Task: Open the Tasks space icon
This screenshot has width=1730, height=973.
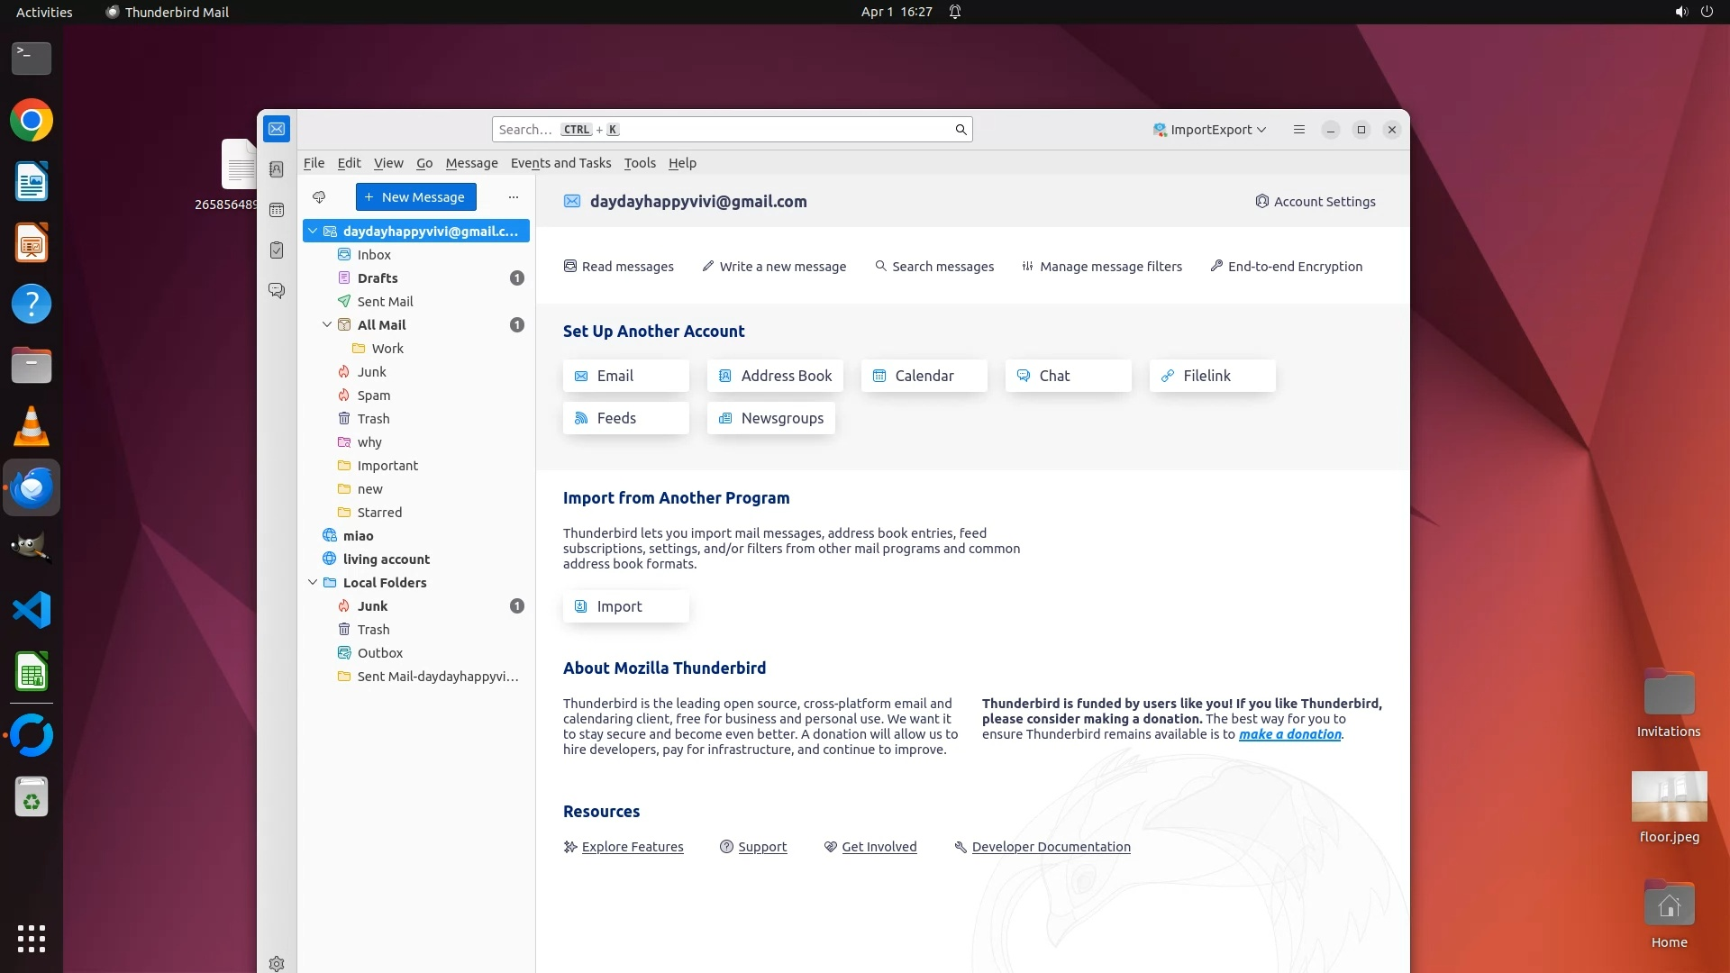Action: click(277, 250)
